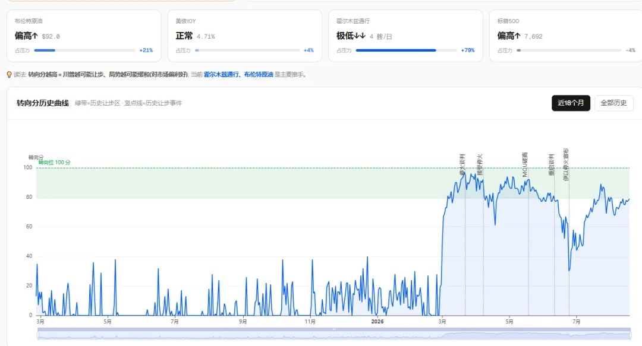Click the 霍尔木兹通行 card title
This screenshot has height=346, width=642.
tap(353, 21)
